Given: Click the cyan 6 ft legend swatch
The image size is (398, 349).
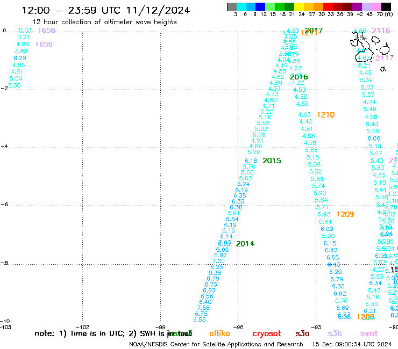Looking at the screenshot, I should point(241,6).
